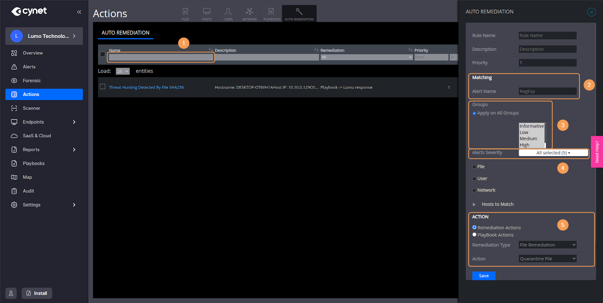Screen dimensions: 603x303
Task: Switch to the Playbooks tab
Action: coord(272,14)
